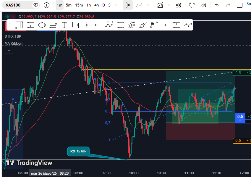The width and height of the screenshot is (251, 177).
Task: Click the low value L29.977,7
Action: 66,17
